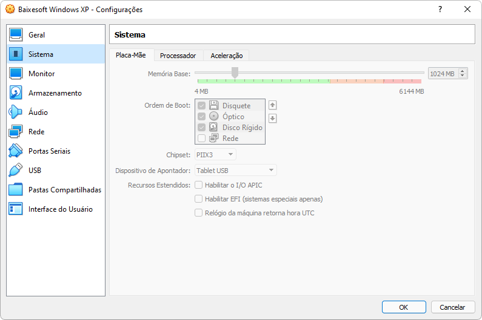The height and width of the screenshot is (320, 482).
Task: Click the Memória Base slider handle
Action: [x=235, y=73]
